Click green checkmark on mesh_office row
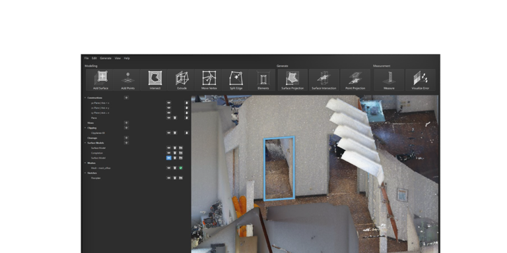The height and width of the screenshot is (253, 507). point(181,168)
